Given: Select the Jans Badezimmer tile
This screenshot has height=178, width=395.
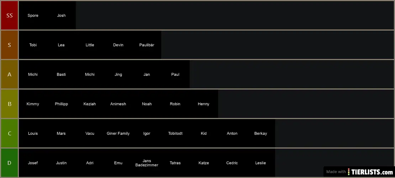Looking at the screenshot, I should (147, 163).
